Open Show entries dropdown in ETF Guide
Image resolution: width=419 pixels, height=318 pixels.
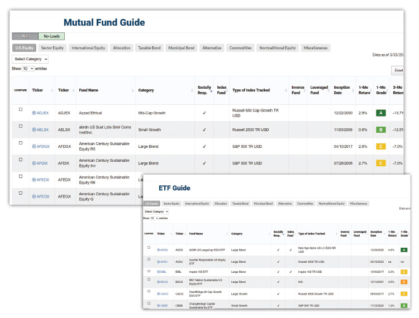click(x=154, y=218)
